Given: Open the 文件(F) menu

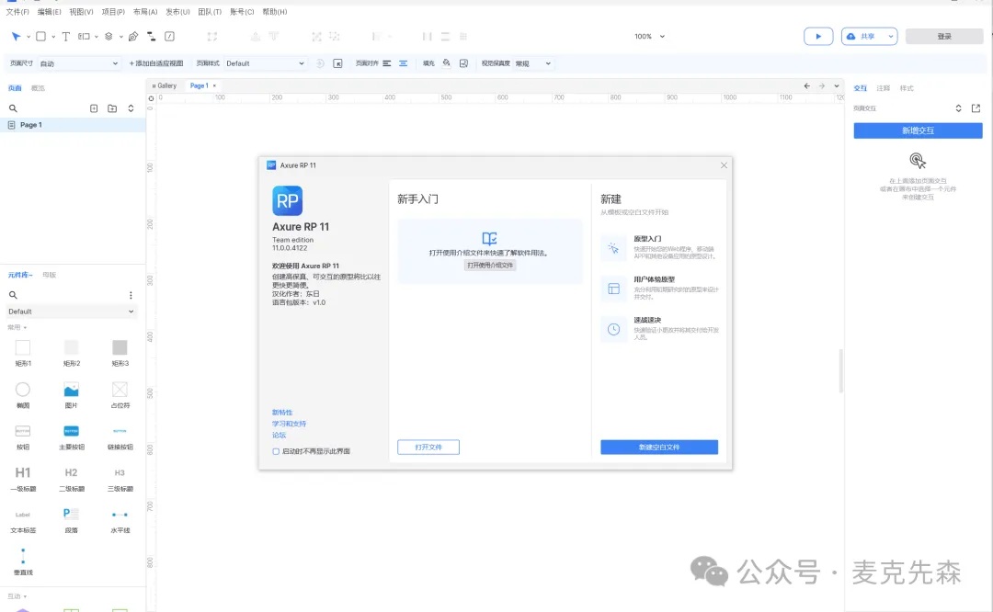Looking at the screenshot, I should click(x=17, y=12).
